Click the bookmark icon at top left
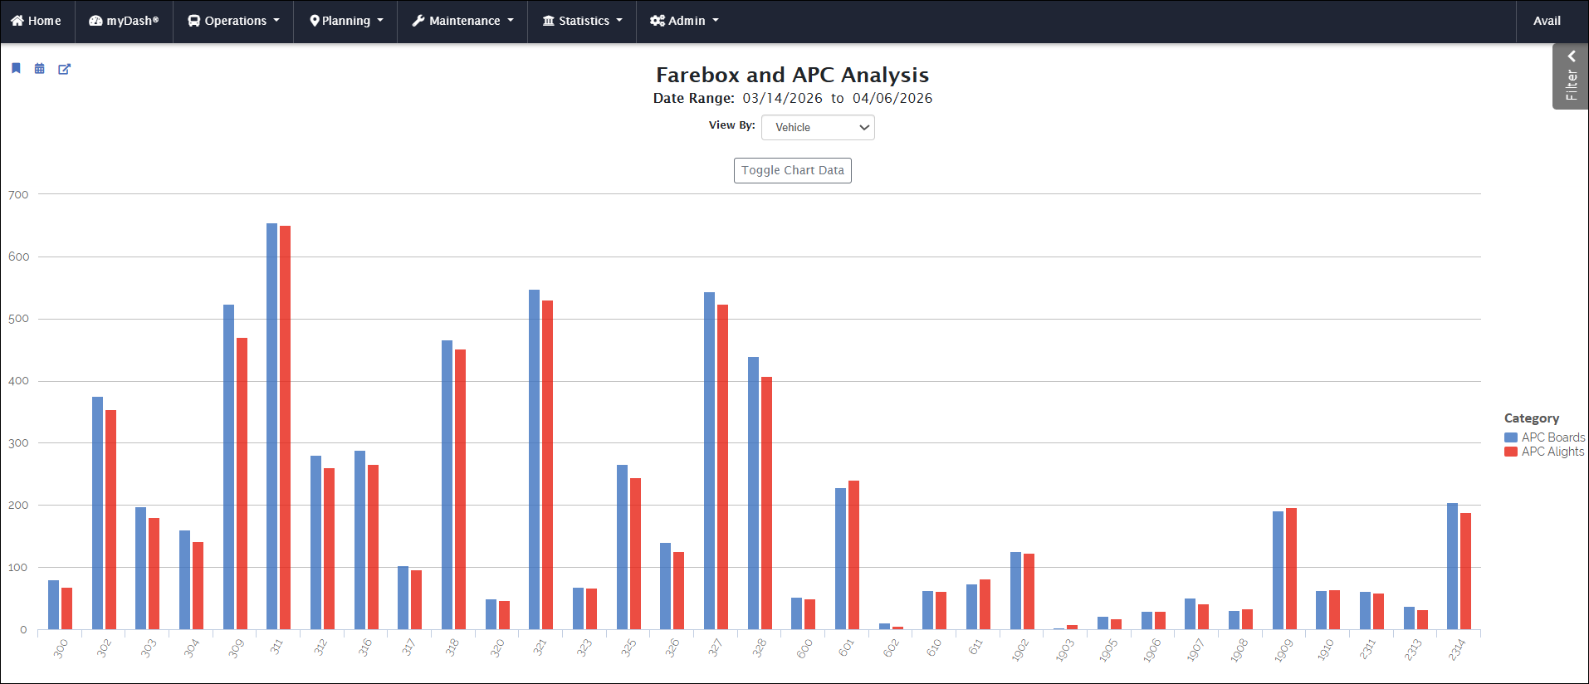Image resolution: width=1589 pixels, height=684 pixels. coord(16,68)
